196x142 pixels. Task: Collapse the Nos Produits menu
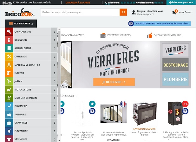tap(21, 23)
